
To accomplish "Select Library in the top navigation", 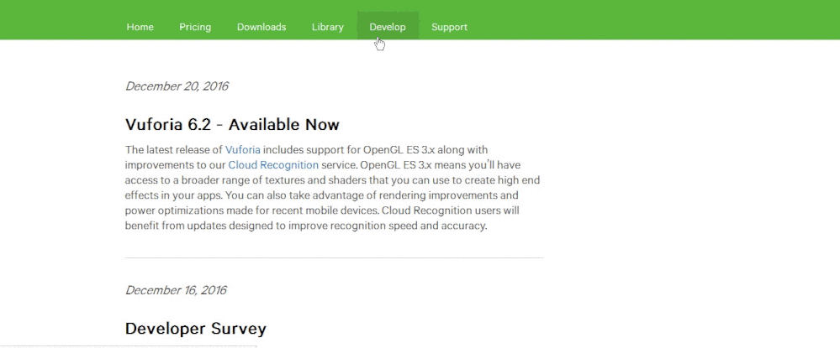I will coord(327,27).
